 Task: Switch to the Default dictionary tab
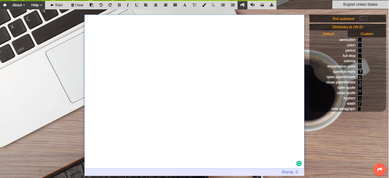(x=328, y=34)
